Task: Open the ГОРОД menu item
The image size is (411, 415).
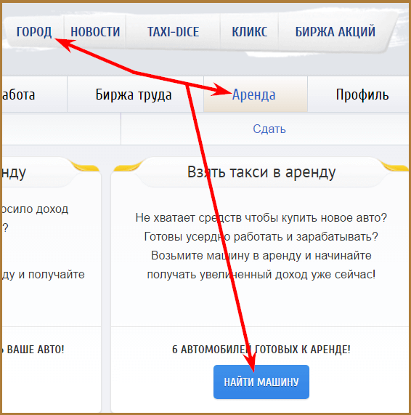Action: coord(34,32)
